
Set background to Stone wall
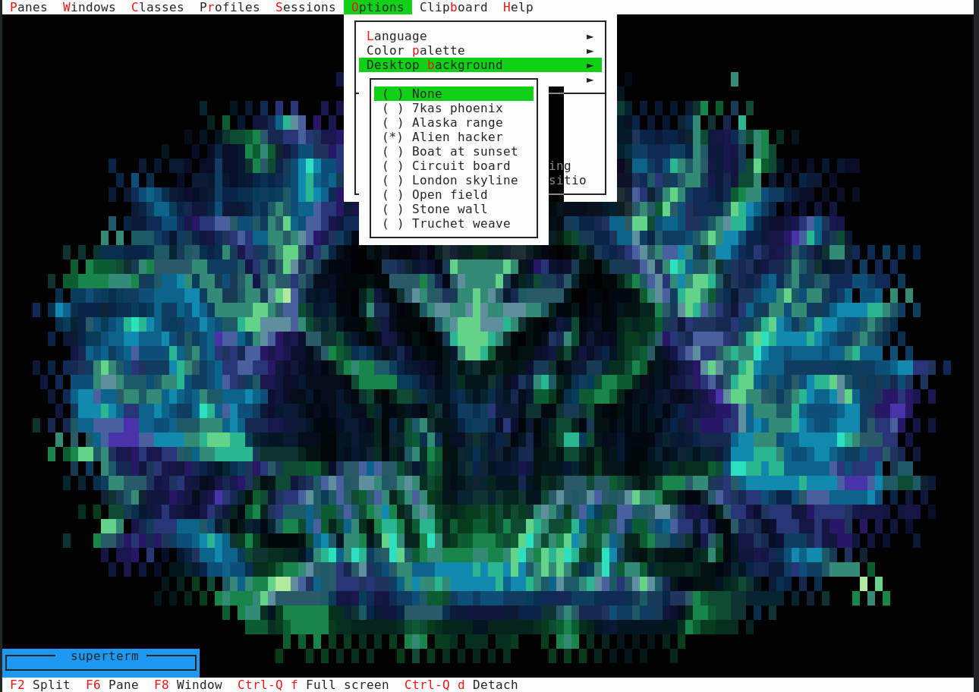[454, 209]
